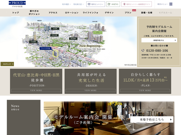This screenshot has width=181, height=135.
Task: Click the phone icon beside 0120-080-106
Action: click(x=143, y=50)
